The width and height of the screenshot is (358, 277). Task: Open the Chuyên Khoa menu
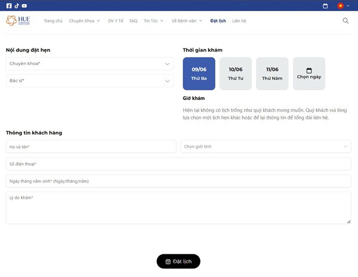(x=82, y=21)
